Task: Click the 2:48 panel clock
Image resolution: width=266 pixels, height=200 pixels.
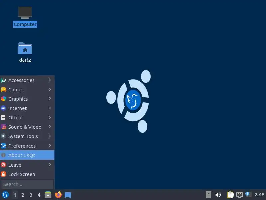Action: 259,195
